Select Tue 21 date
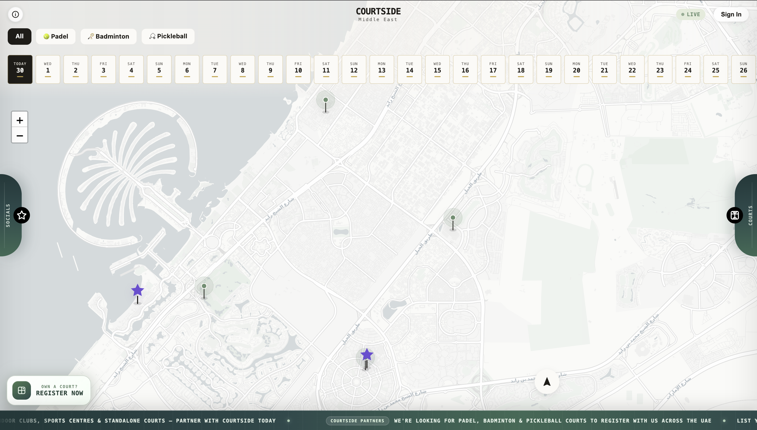Viewport: 757px width, 430px height. (x=604, y=69)
